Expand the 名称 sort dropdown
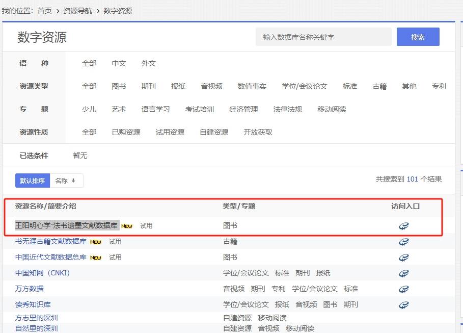The height and width of the screenshot is (333, 463). [x=66, y=181]
